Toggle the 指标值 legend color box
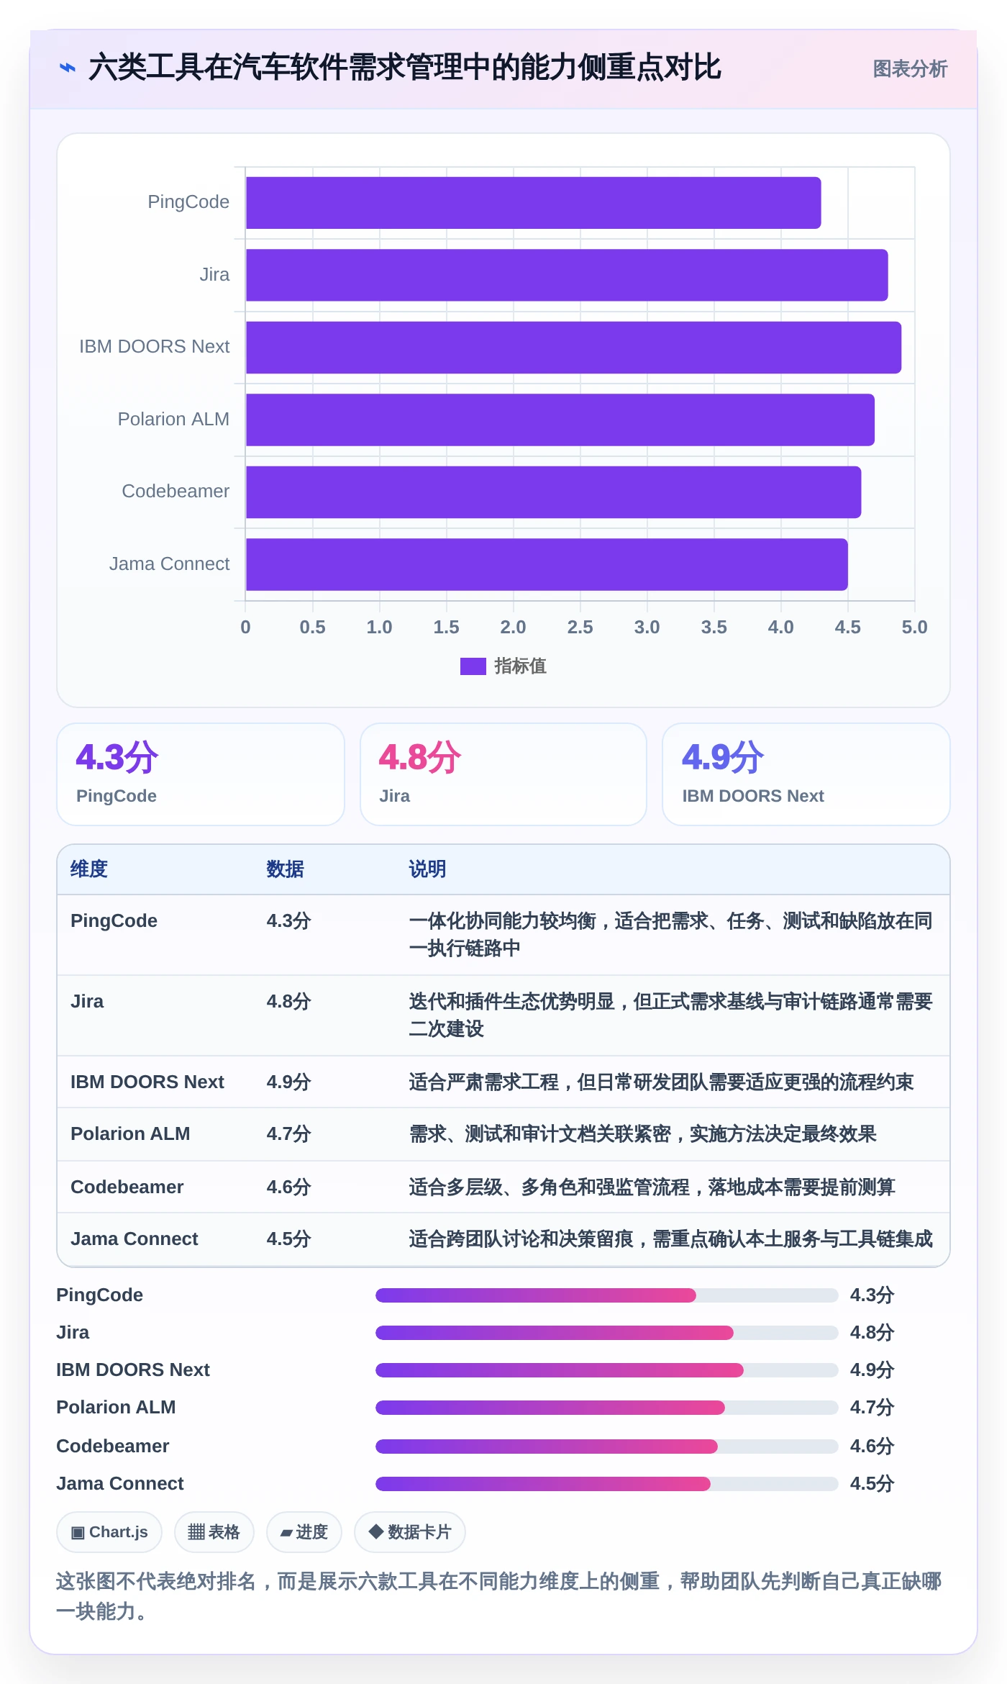The width and height of the screenshot is (1007, 1684). click(x=473, y=666)
